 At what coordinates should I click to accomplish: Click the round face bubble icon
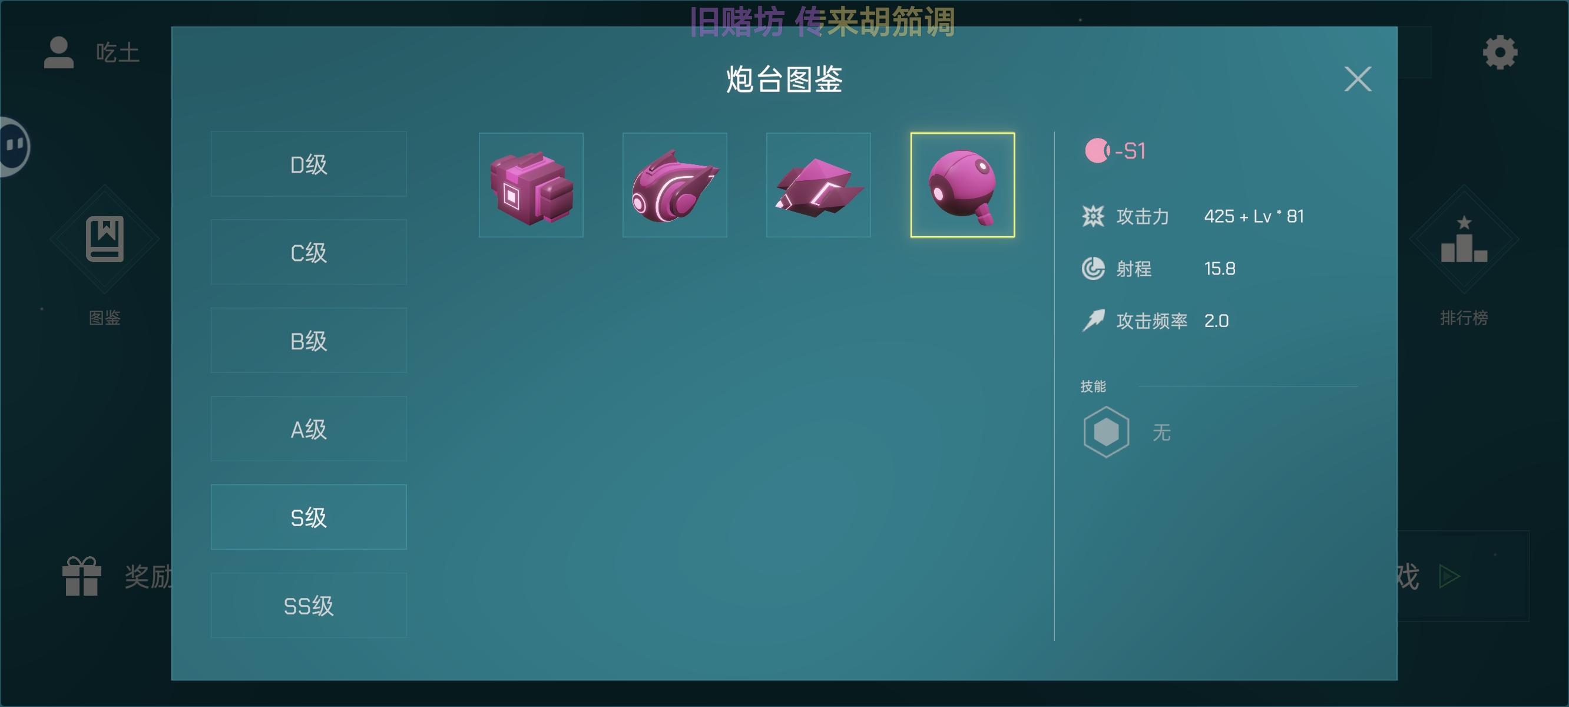click(14, 146)
